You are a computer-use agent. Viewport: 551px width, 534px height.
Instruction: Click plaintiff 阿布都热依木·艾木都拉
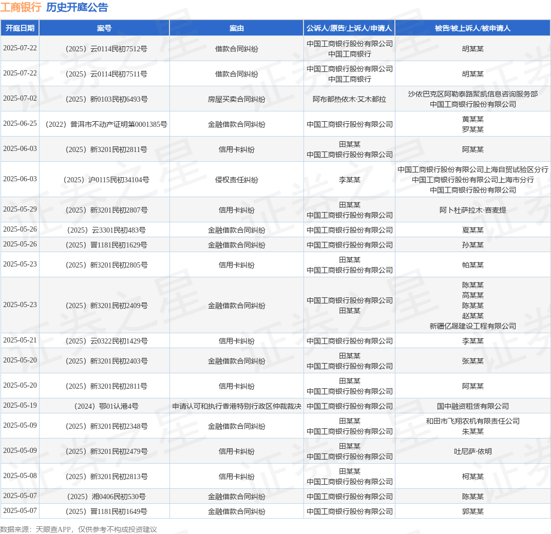[x=349, y=100]
